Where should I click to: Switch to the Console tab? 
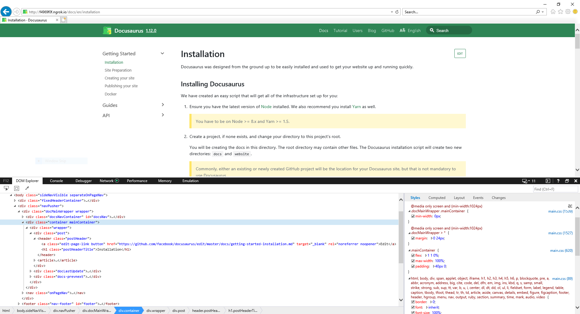(56, 181)
